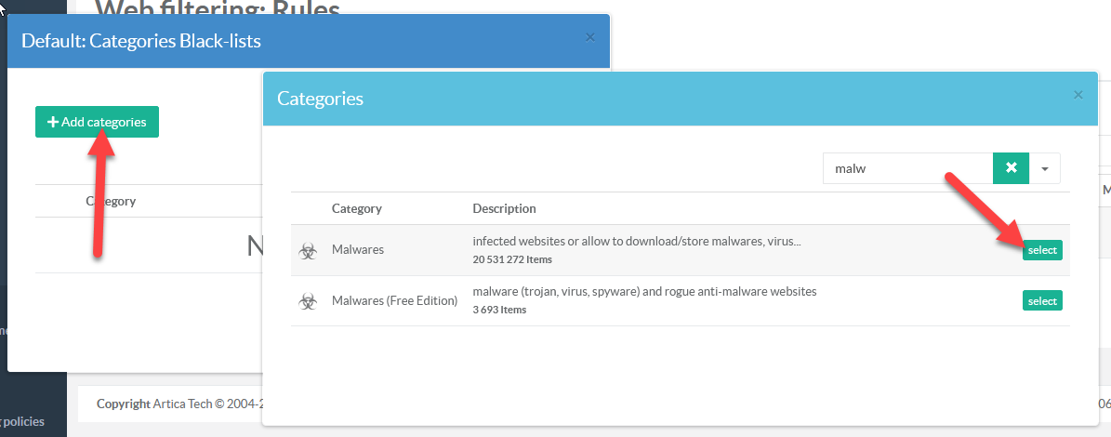Screen dimensions: 1111x437
Task: Click the 3 693 Items count
Action: coord(499,310)
